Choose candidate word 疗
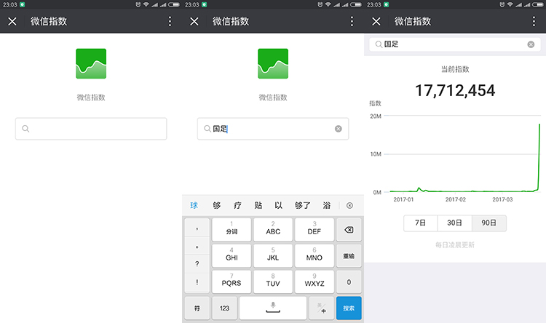The height and width of the screenshot is (323, 546). coord(237,205)
